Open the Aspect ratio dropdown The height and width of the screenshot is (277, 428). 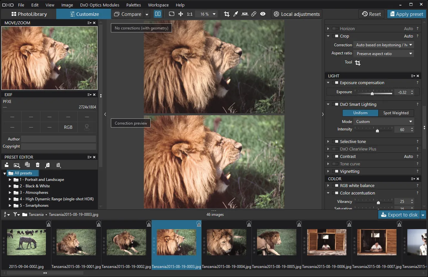[x=384, y=54]
